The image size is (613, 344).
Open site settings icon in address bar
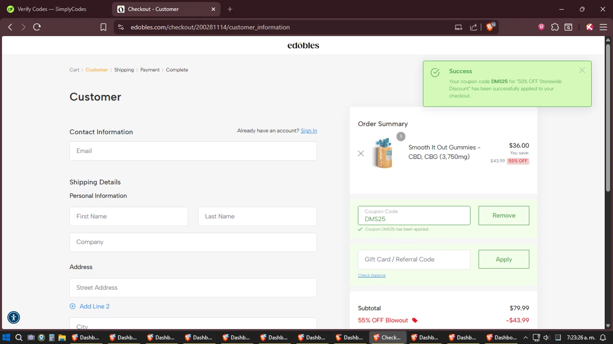[x=121, y=27]
